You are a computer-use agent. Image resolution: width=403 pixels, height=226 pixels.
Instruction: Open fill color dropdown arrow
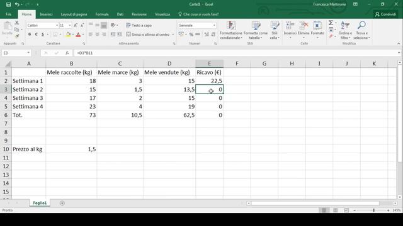click(73, 35)
